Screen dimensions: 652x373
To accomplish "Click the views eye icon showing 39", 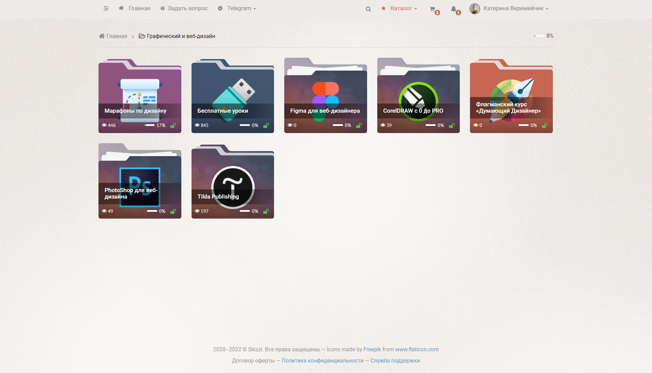I will [383, 125].
